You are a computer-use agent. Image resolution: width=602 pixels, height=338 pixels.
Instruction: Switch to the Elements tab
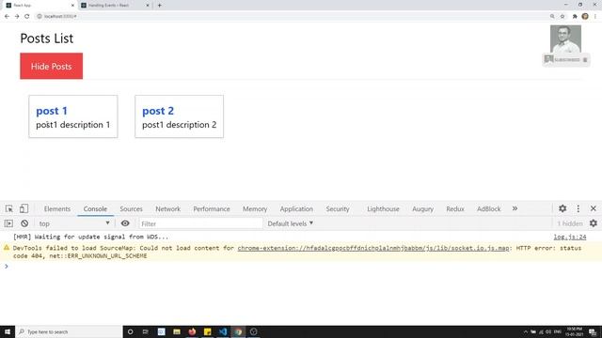click(x=57, y=208)
